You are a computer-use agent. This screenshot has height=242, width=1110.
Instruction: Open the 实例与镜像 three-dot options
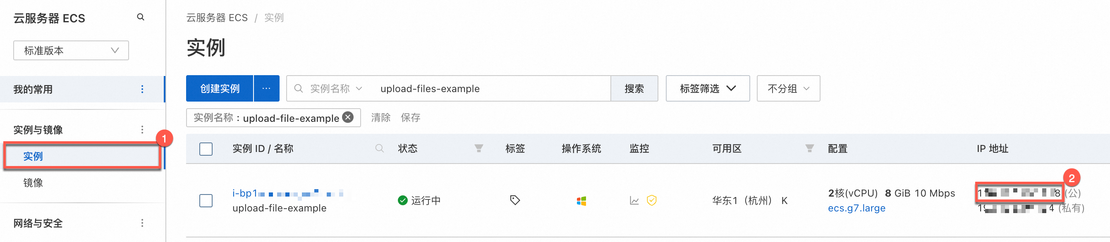point(142,130)
